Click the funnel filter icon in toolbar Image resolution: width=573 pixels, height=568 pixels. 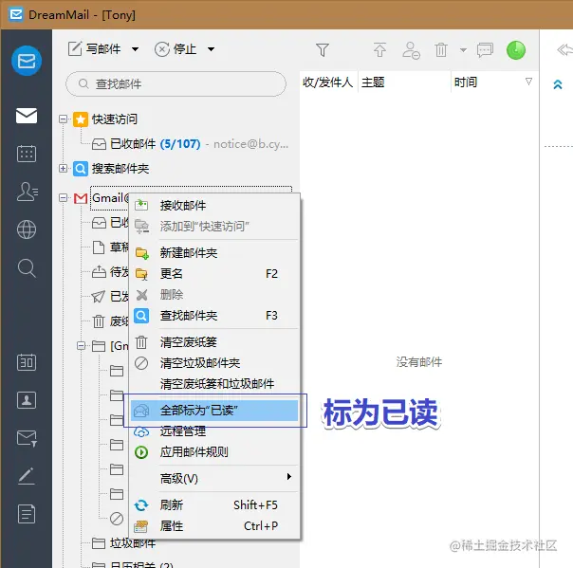coord(323,49)
